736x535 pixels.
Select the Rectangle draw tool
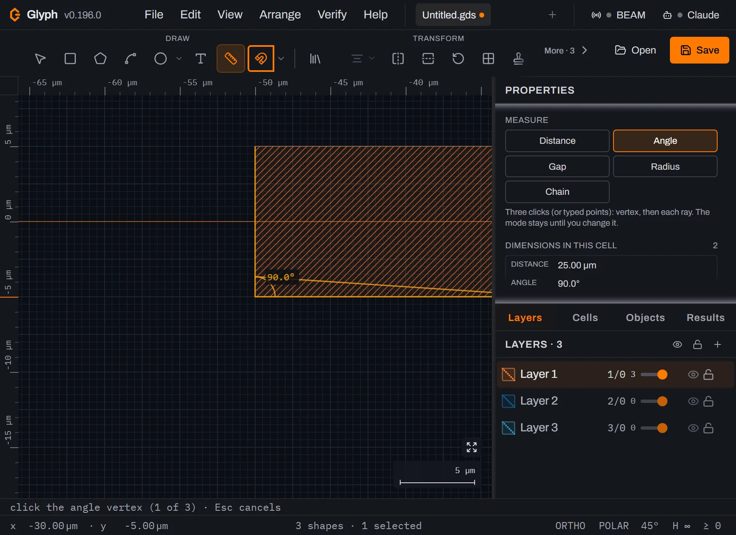70,59
